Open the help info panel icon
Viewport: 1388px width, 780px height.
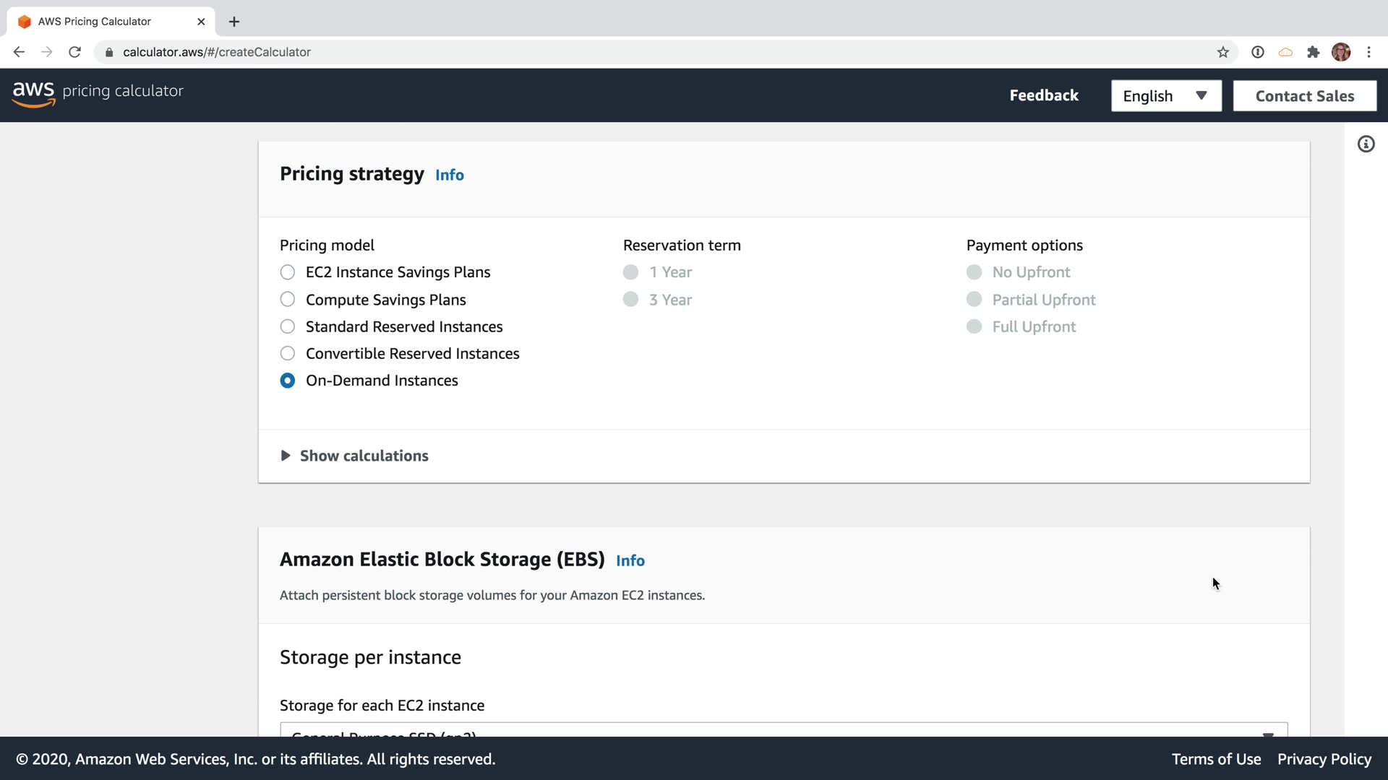pos(1366,144)
